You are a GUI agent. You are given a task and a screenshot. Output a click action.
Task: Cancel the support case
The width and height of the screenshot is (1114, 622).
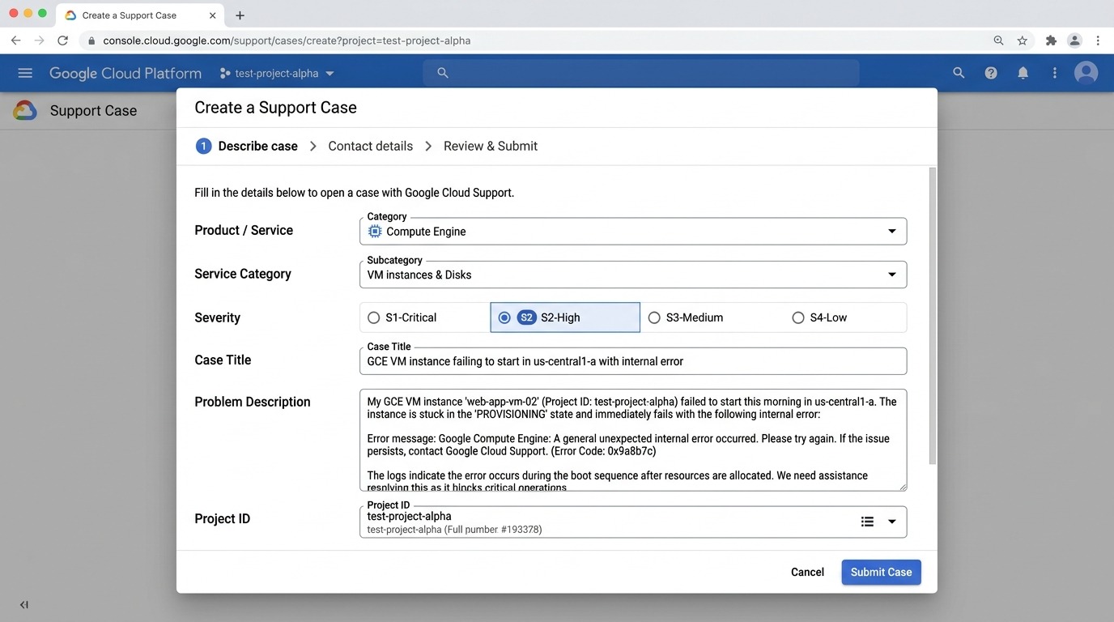(x=807, y=572)
